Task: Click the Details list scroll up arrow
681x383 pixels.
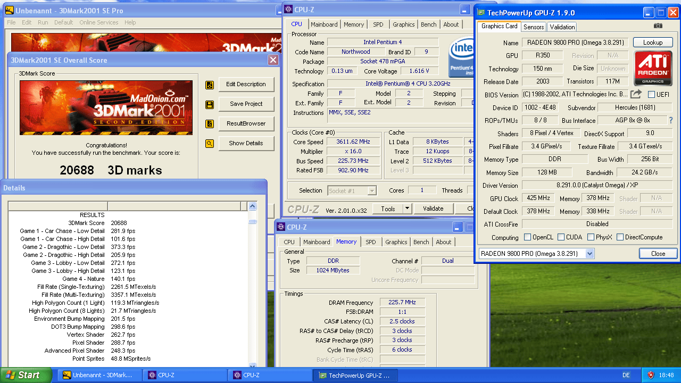Action: [253, 206]
